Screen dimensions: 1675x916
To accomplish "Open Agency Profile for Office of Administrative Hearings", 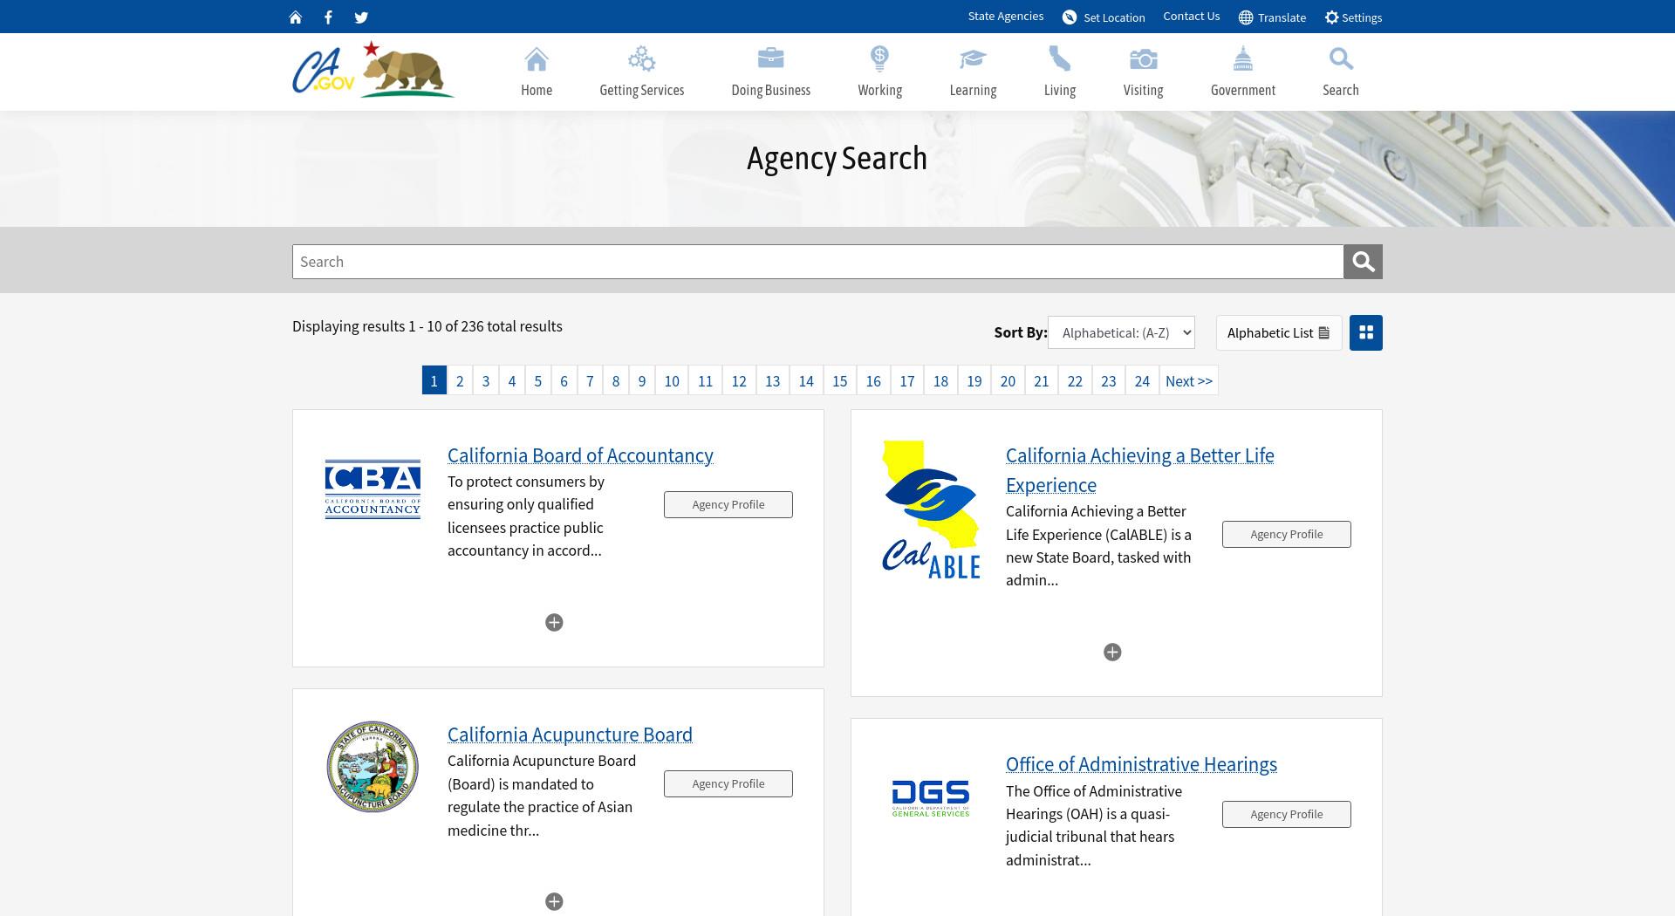I will tap(1287, 814).
